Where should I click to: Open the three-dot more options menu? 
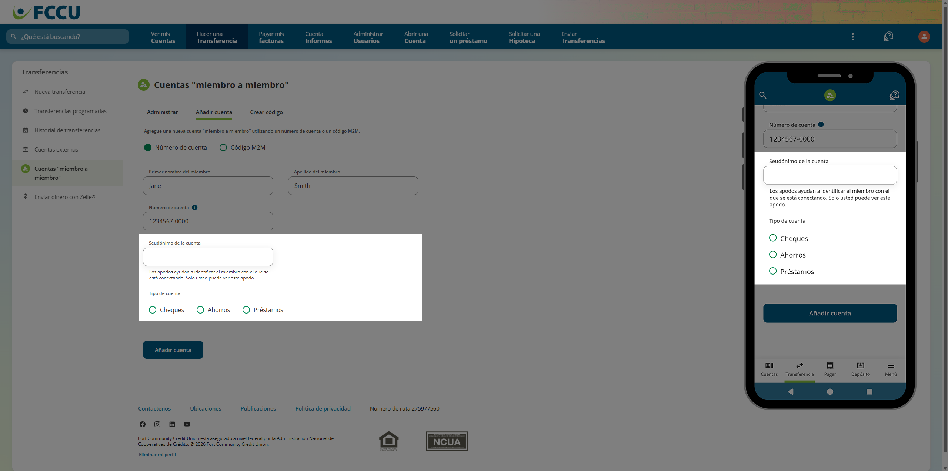(852, 37)
